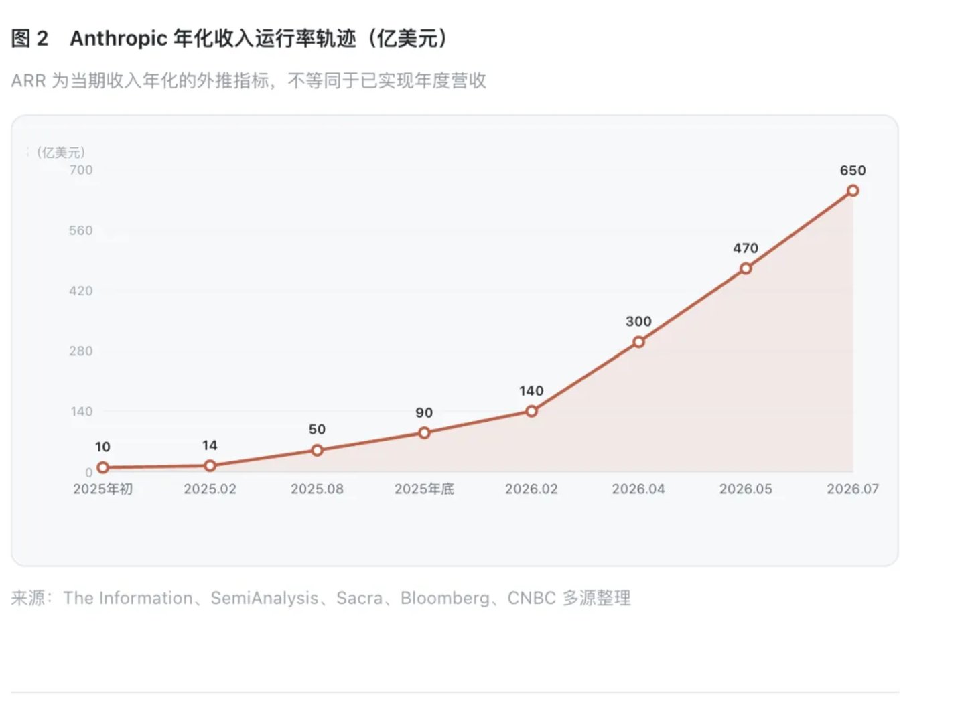The width and height of the screenshot is (964, 711).
Task: Click the chart title 图 2 Anthropic 年化收入运行率轨迹
Action: tap(230, 39)
